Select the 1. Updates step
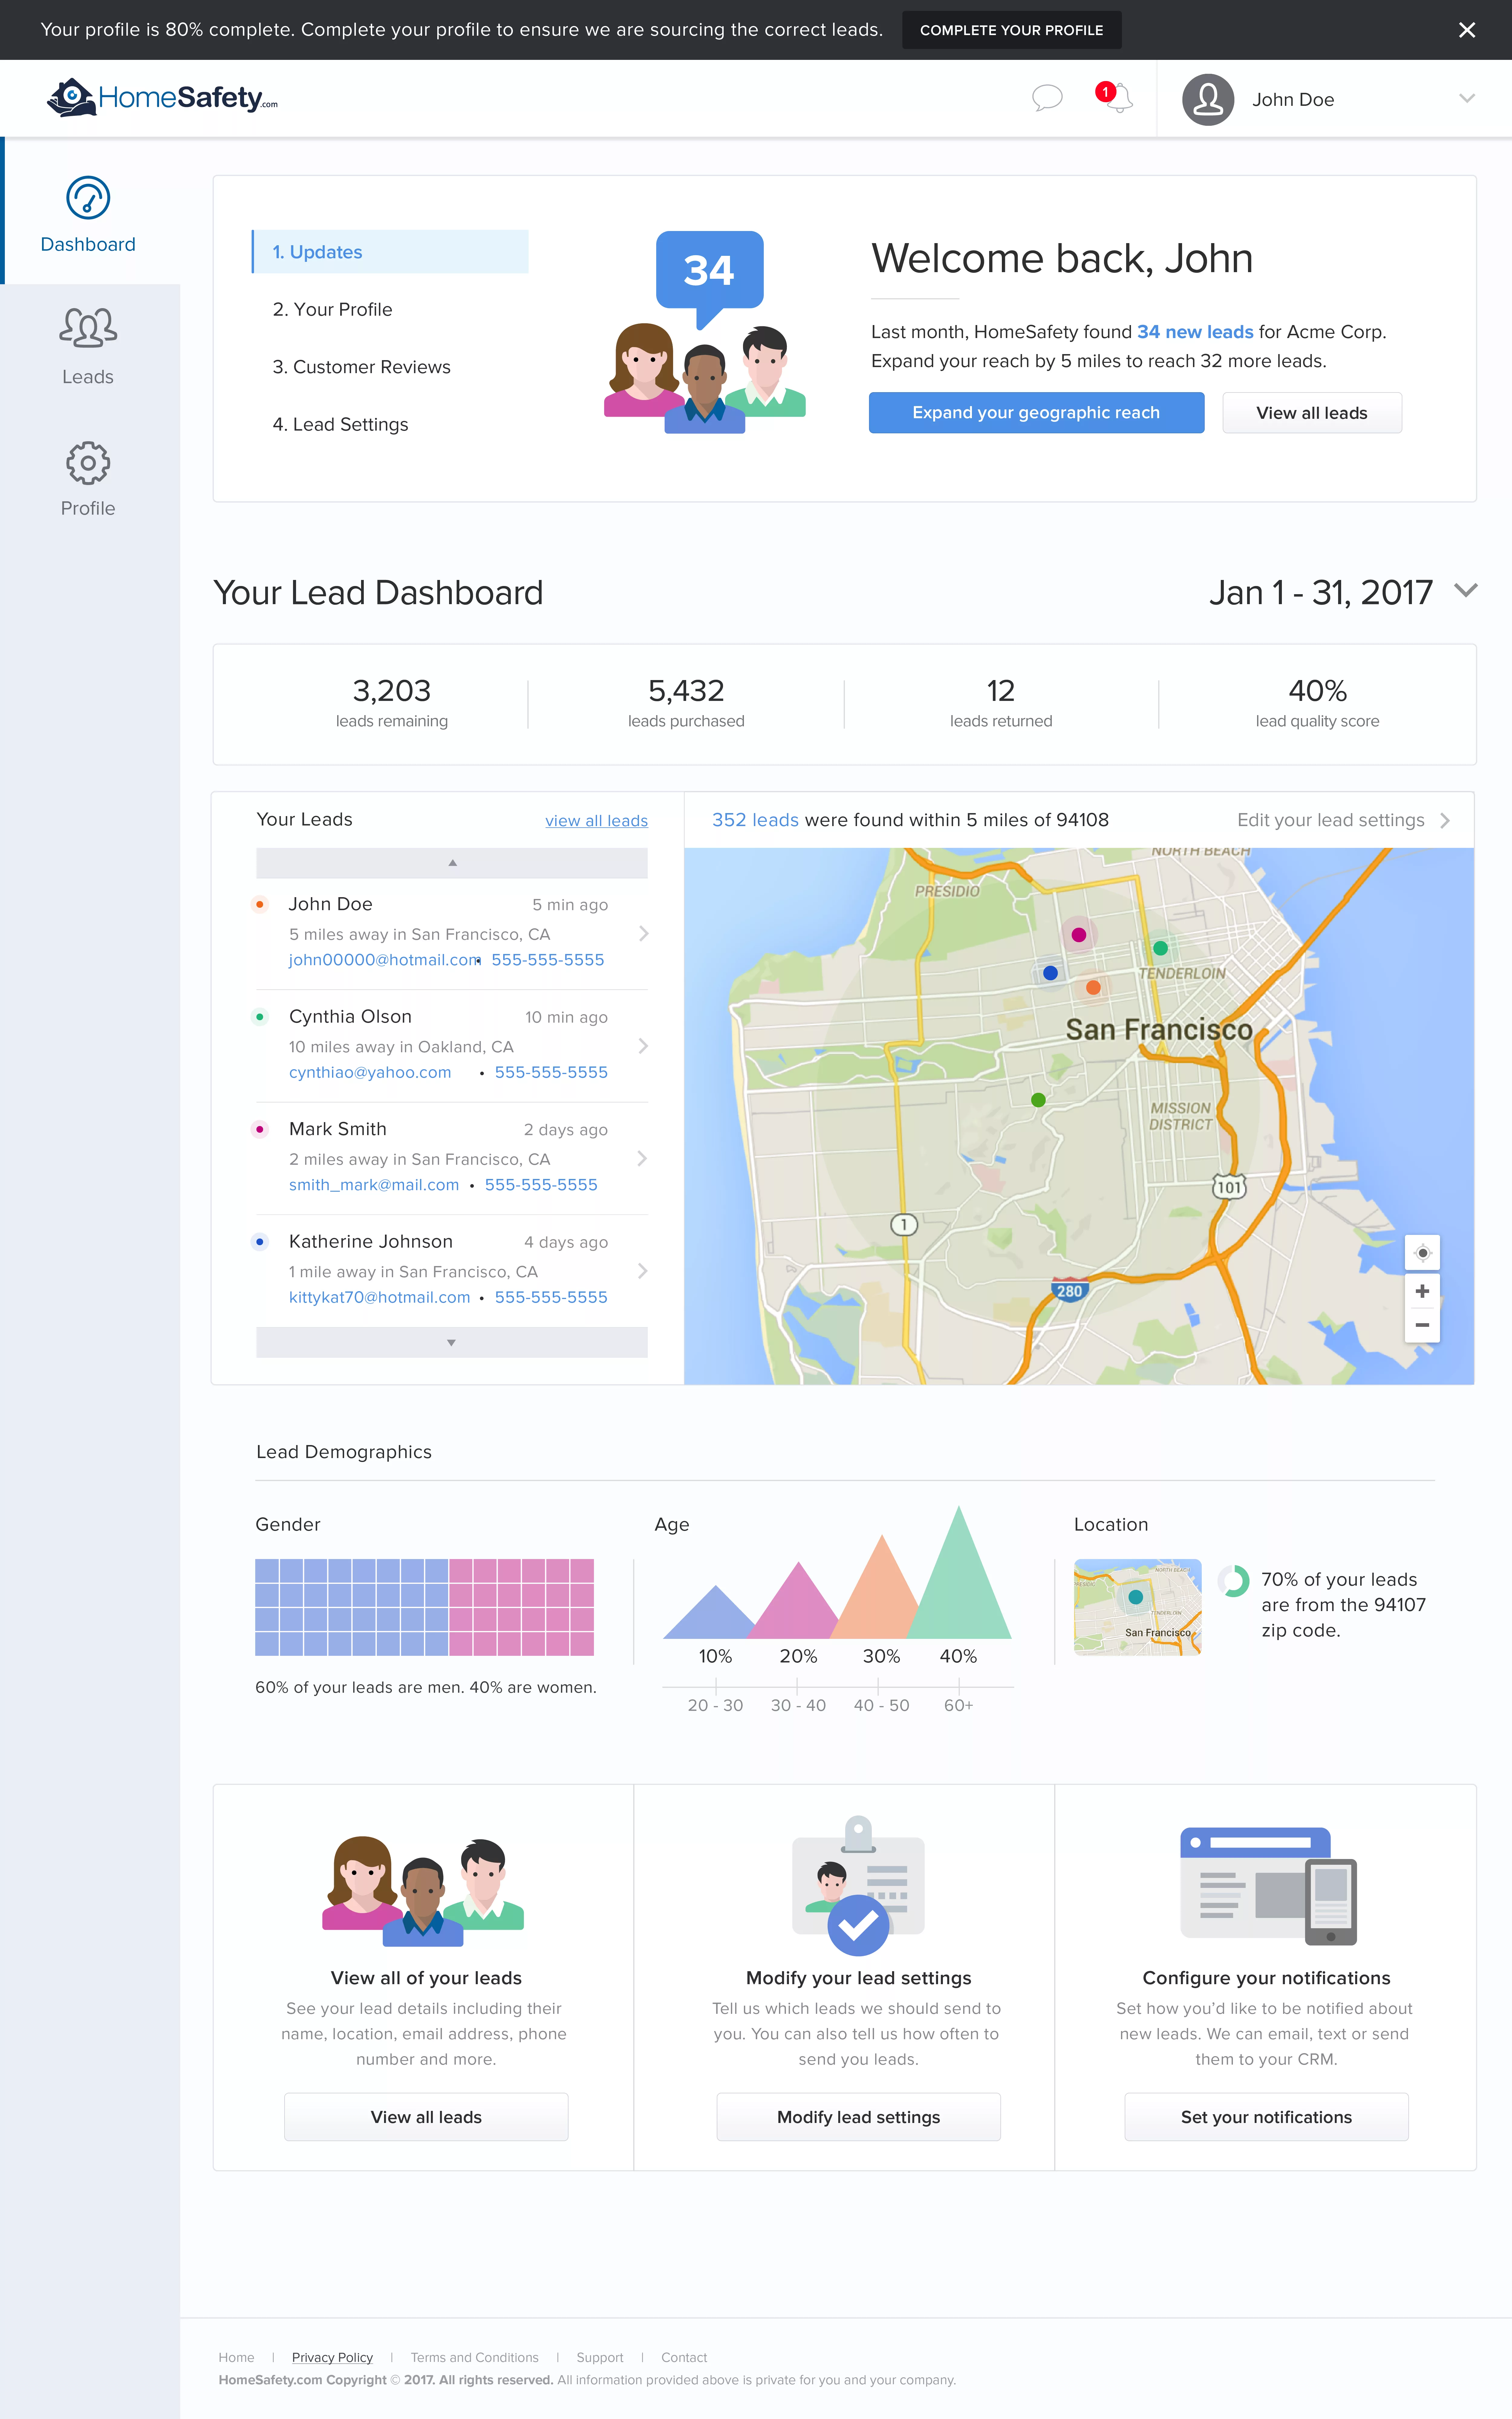This screenshot has width=1512, height=2419. point(390,252)
